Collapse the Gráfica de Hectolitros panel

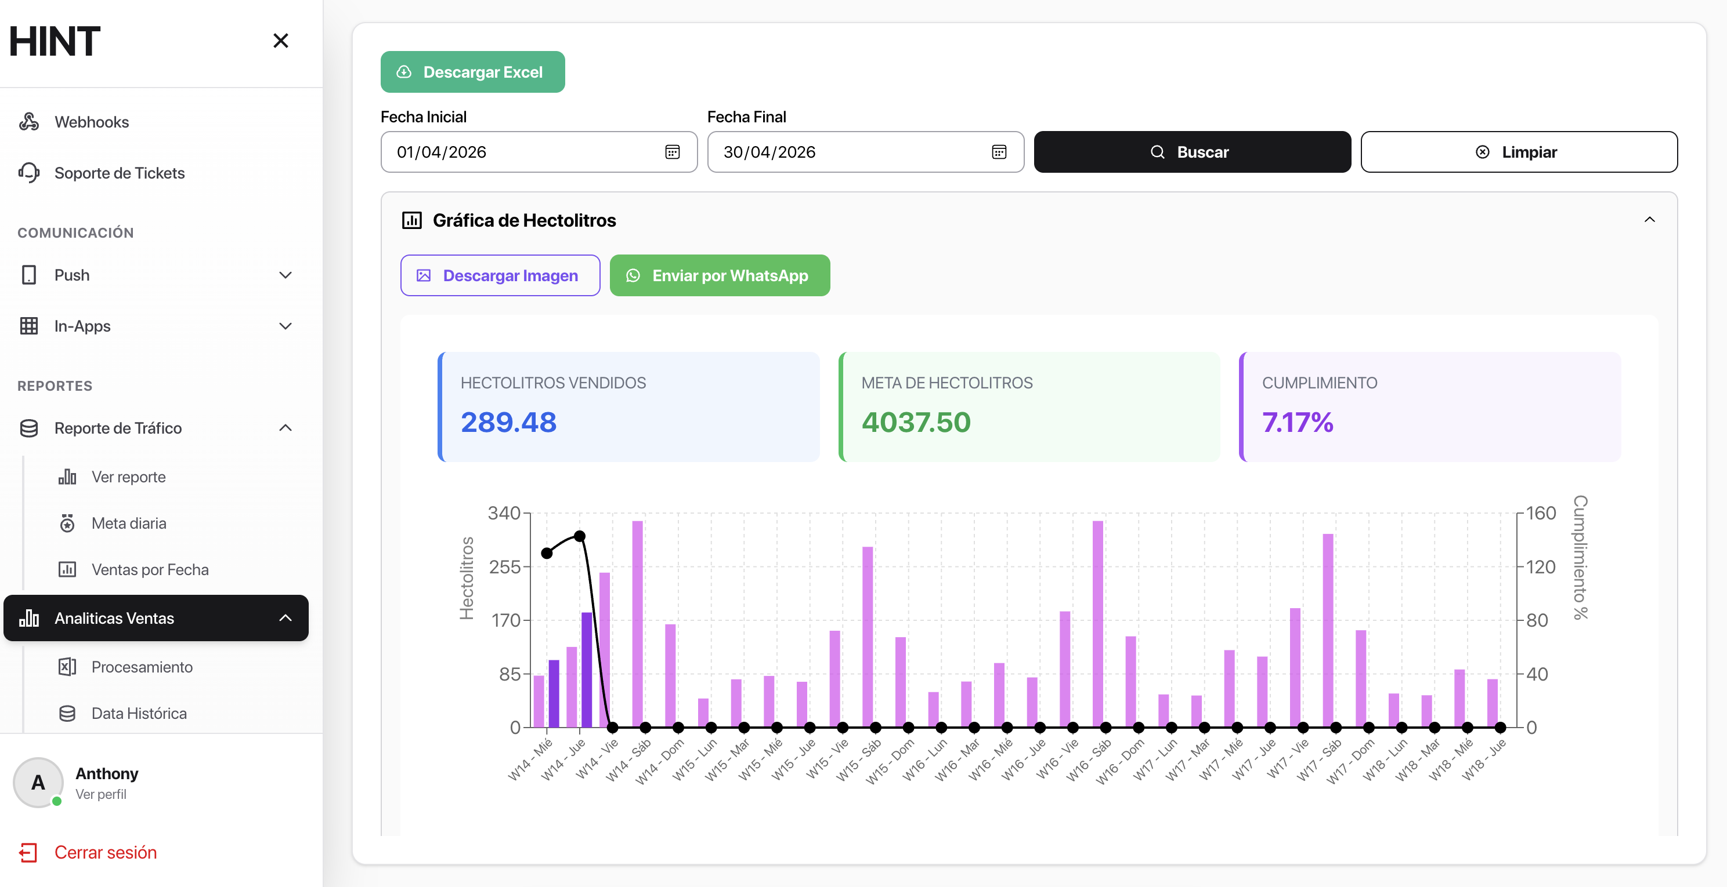[1650, 219]
